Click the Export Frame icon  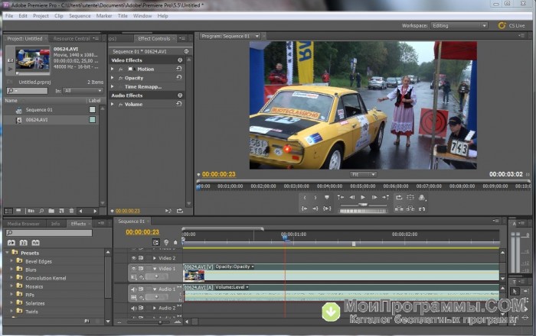pyautogui.click(x=422, y=208)
